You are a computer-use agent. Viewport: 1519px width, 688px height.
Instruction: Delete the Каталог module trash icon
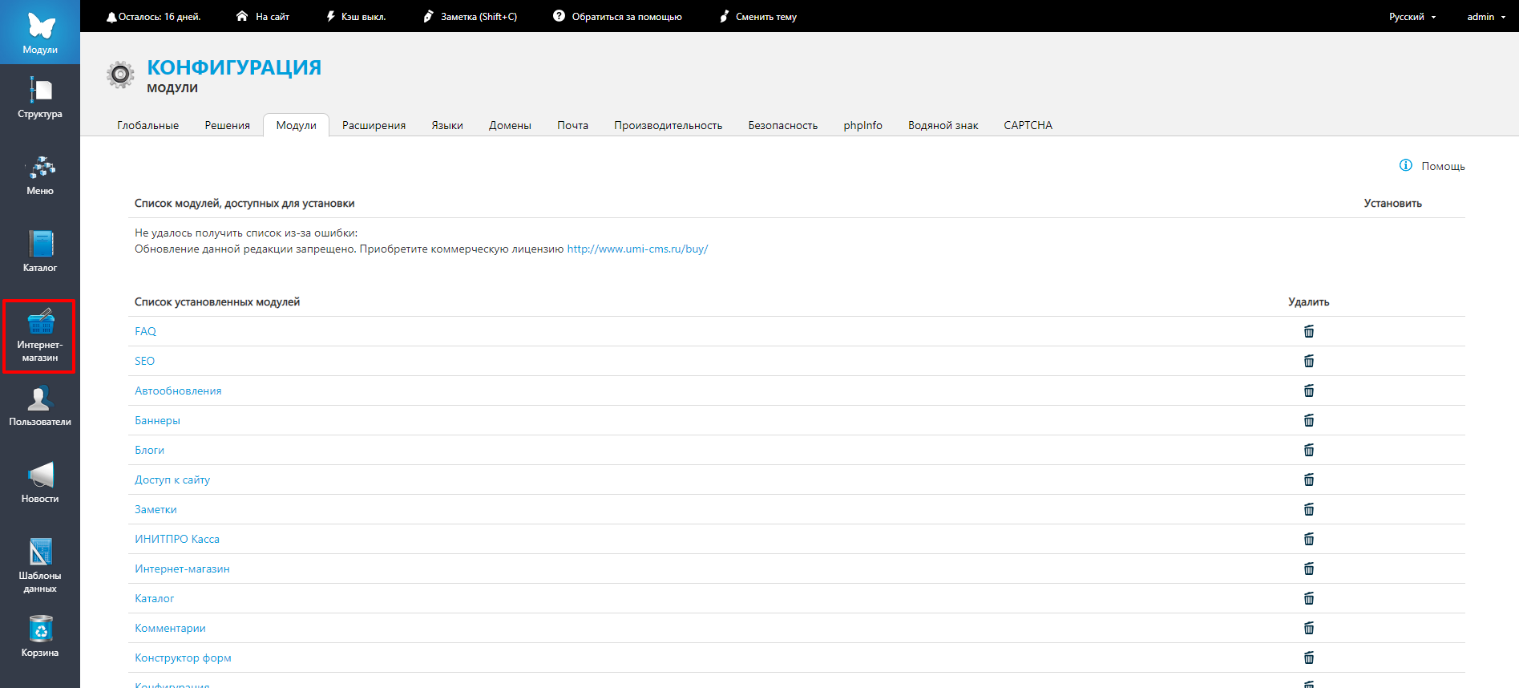click(1309, 598)
